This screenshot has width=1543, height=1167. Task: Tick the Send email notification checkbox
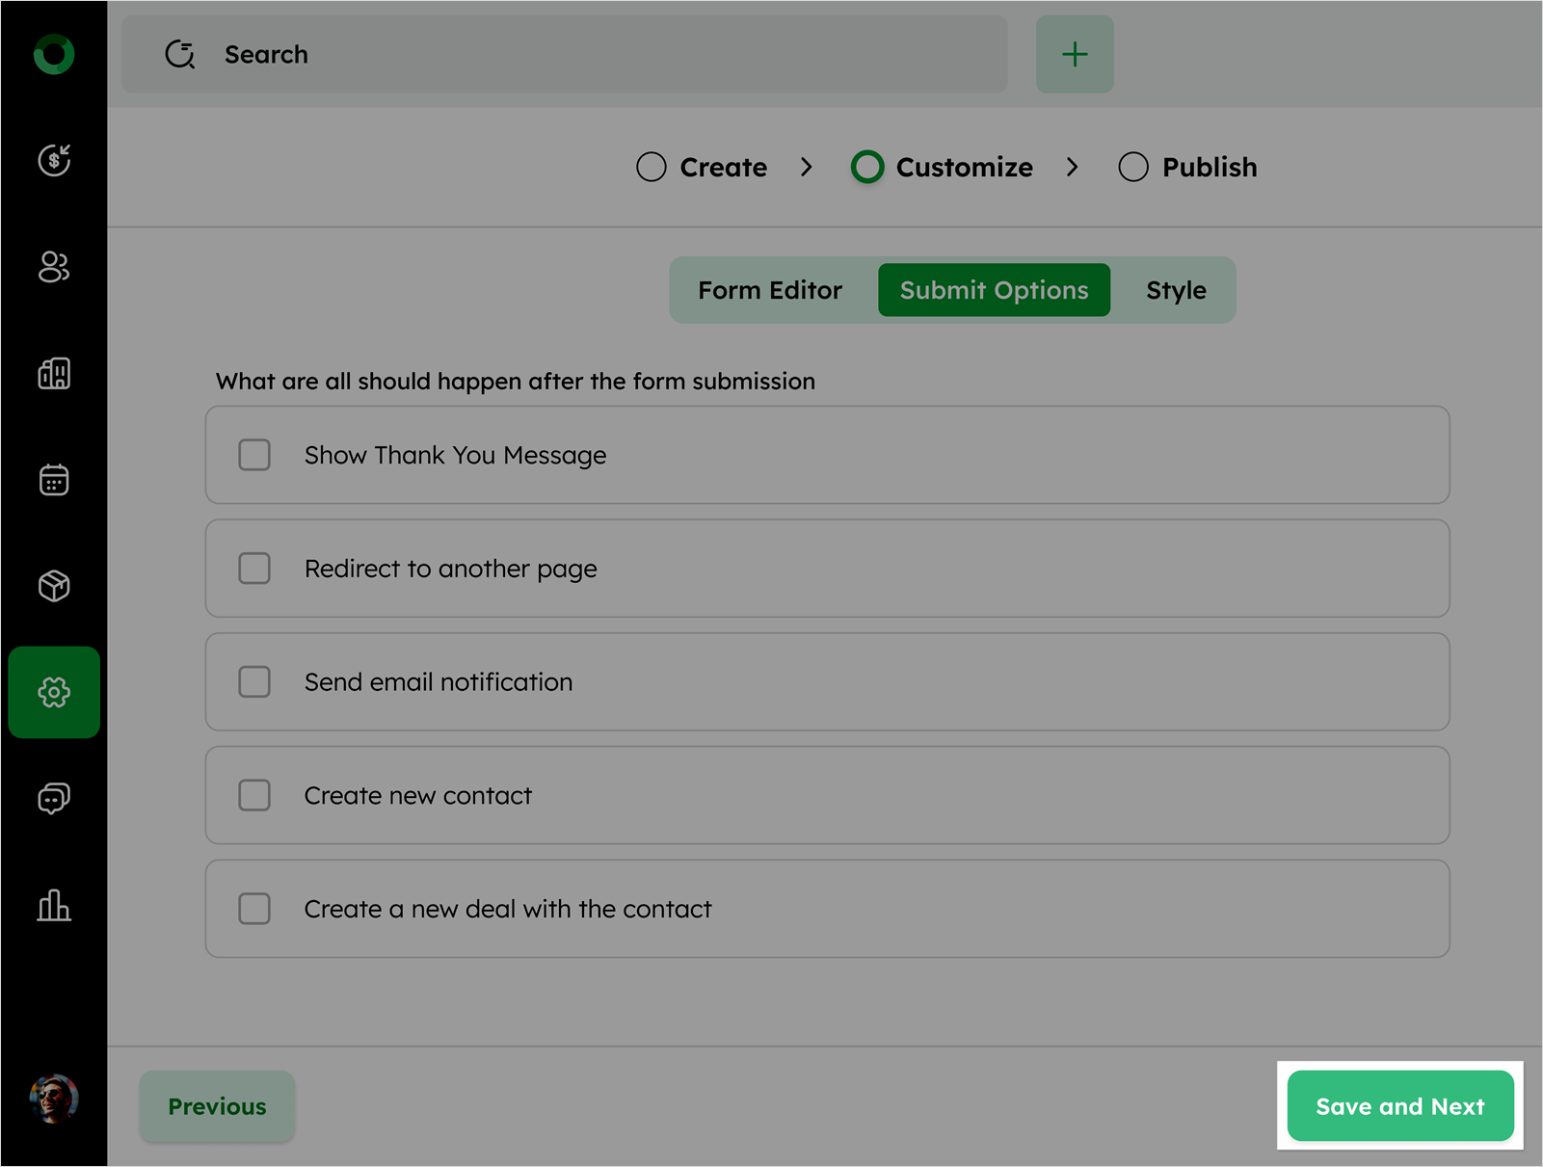[x=254, y=682]
